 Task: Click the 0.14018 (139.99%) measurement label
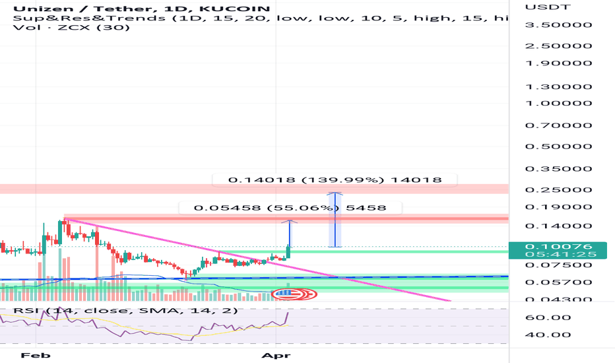pyautogui.click(x=335, y=180)
